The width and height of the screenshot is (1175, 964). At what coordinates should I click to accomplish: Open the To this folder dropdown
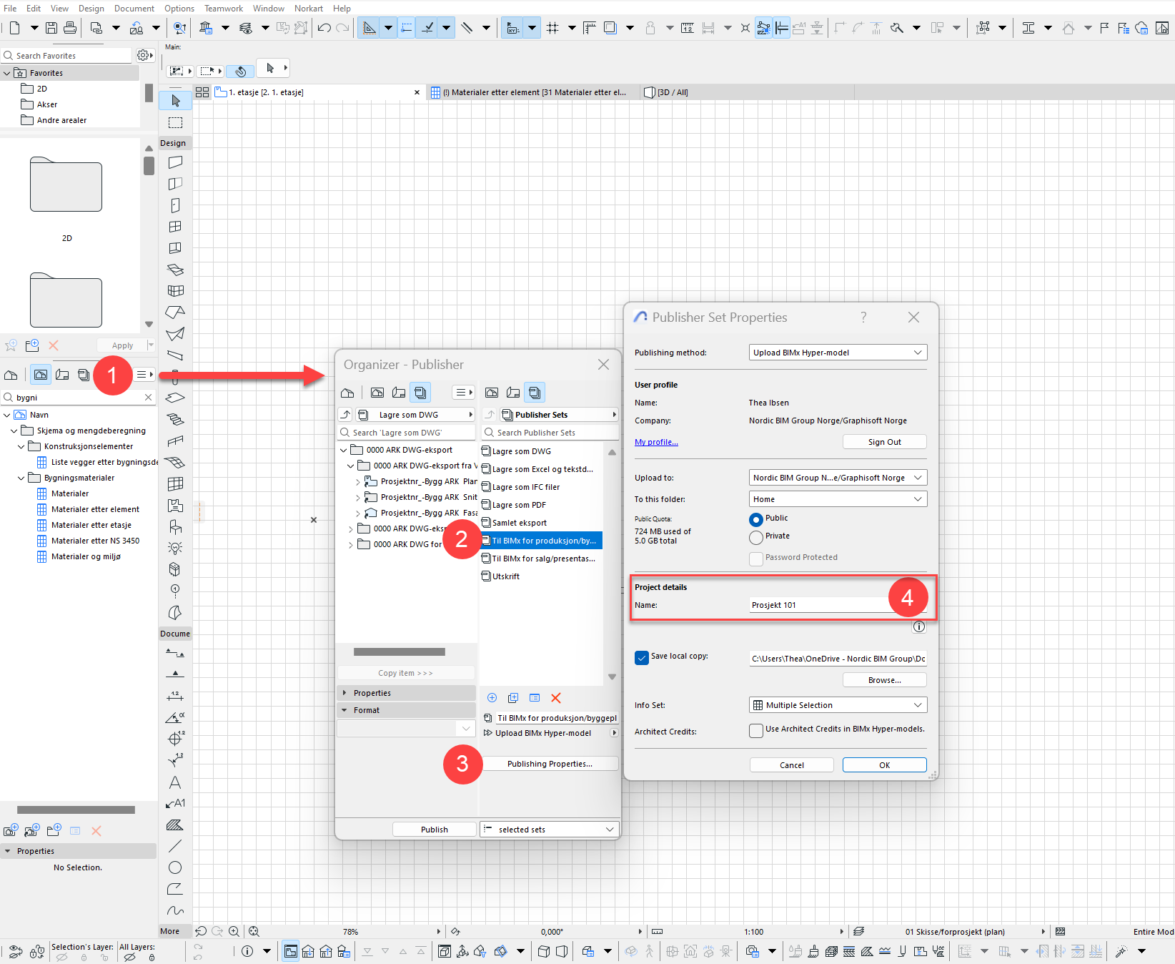[x=838, y=499]
